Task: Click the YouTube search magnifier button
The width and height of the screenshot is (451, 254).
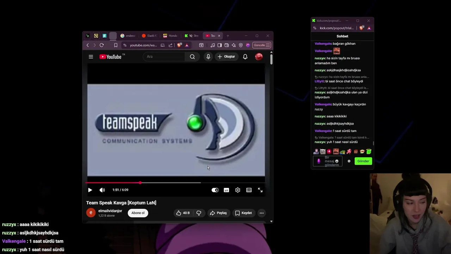Action: (192, 56)
